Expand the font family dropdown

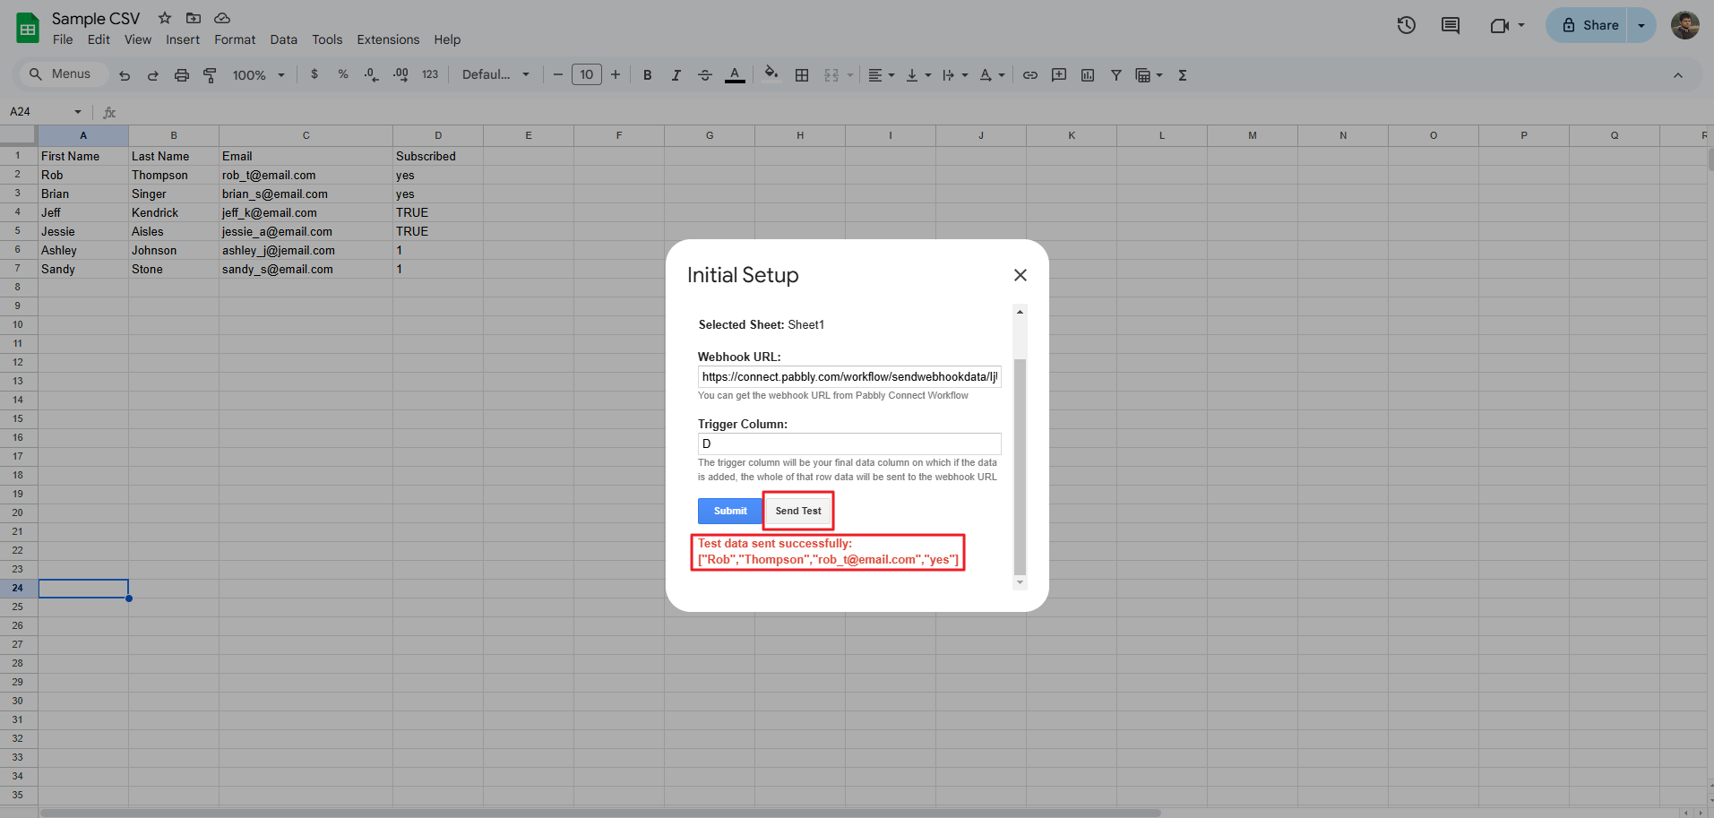pyautogui.click(x=495, y=75)
